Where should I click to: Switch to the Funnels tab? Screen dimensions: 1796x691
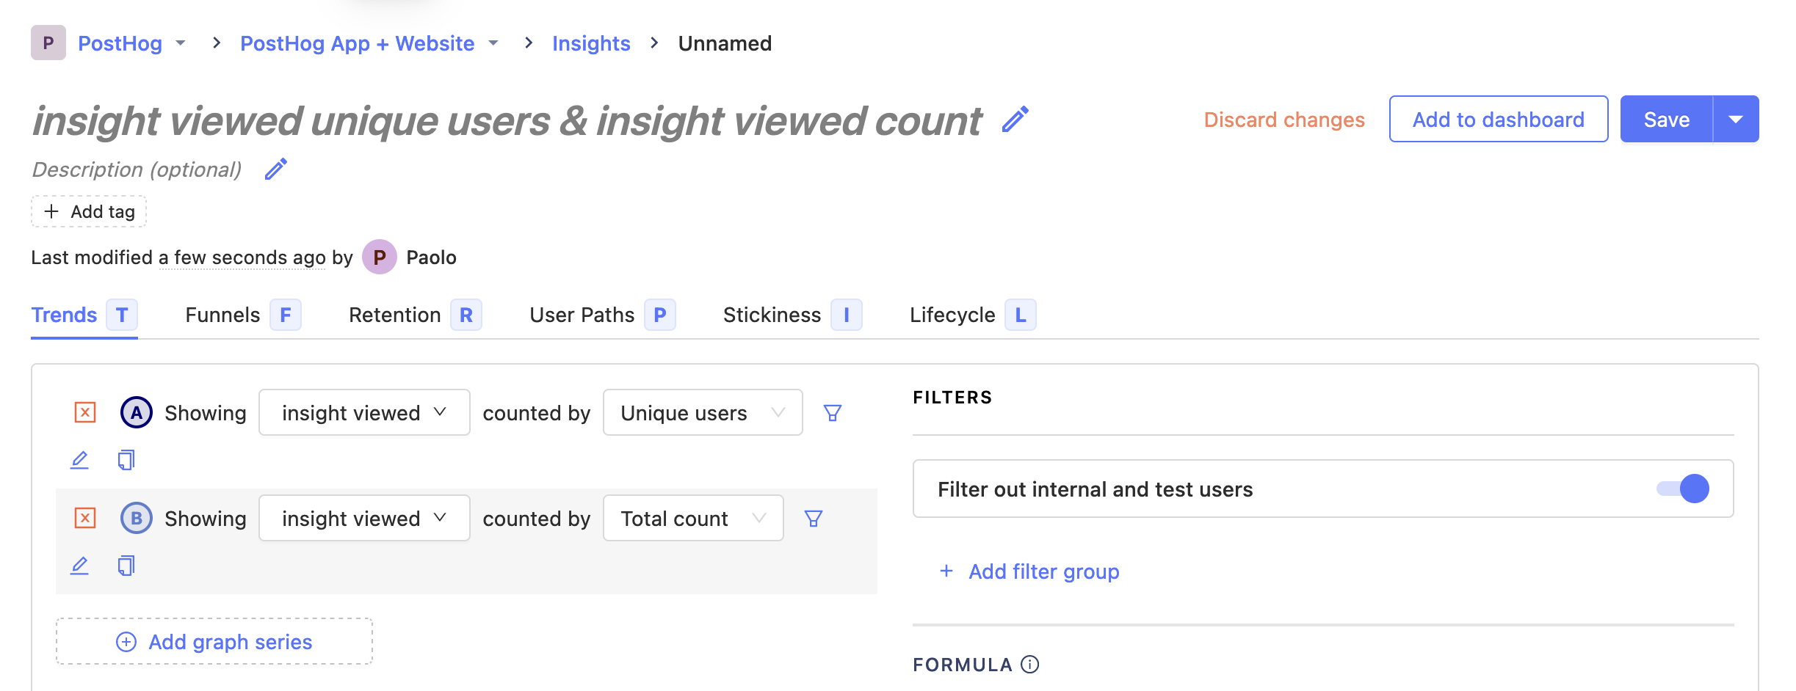pos(222,315)
